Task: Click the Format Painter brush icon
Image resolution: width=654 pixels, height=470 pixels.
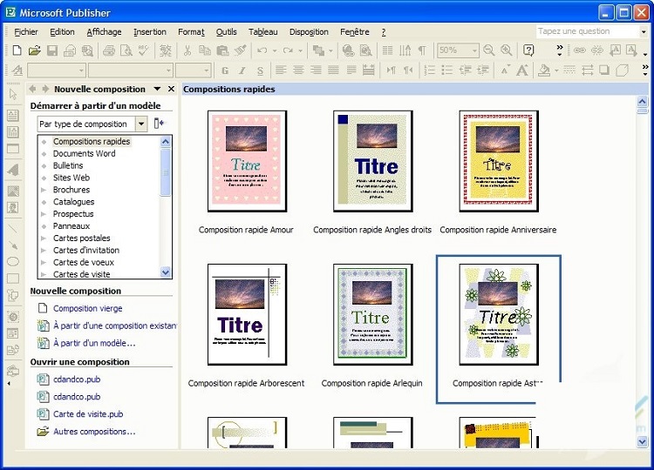Action: (241, 50)
